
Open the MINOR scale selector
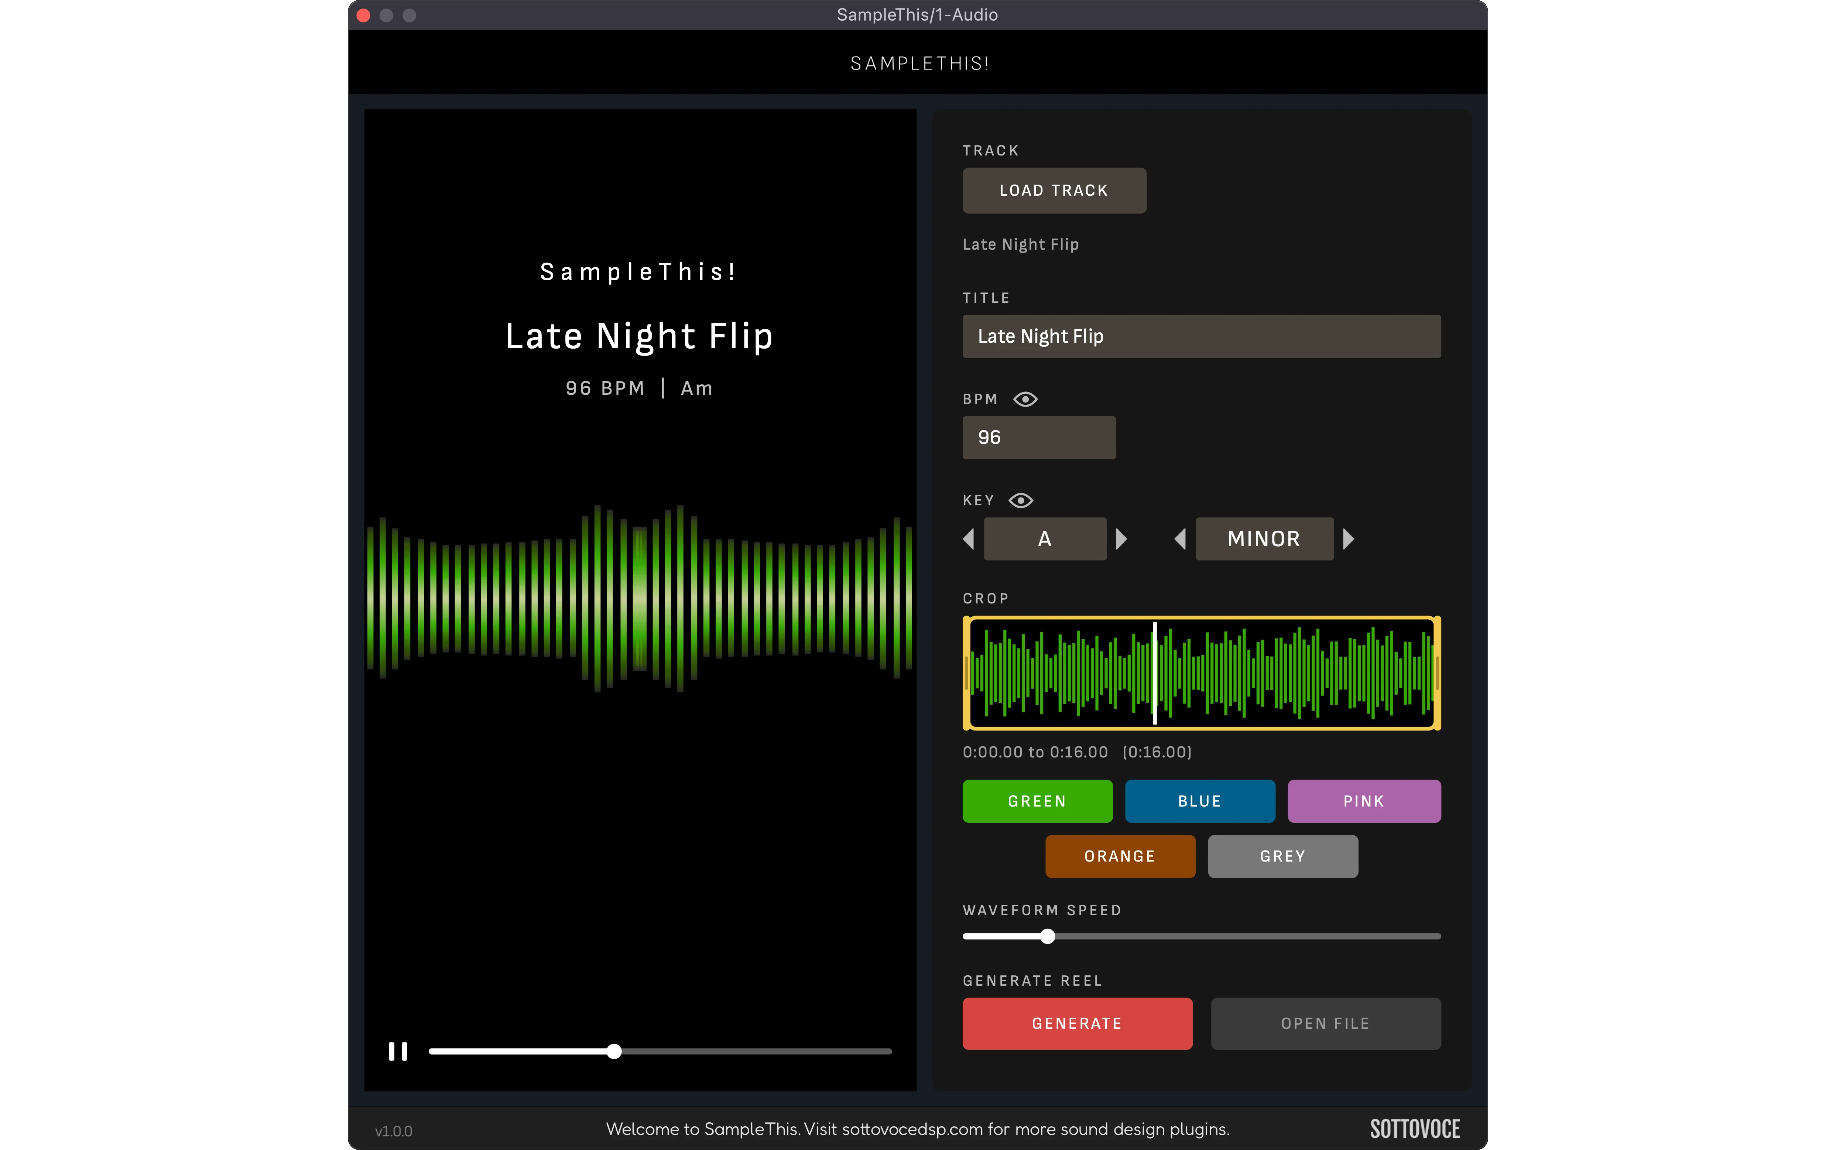[1264, 539]
